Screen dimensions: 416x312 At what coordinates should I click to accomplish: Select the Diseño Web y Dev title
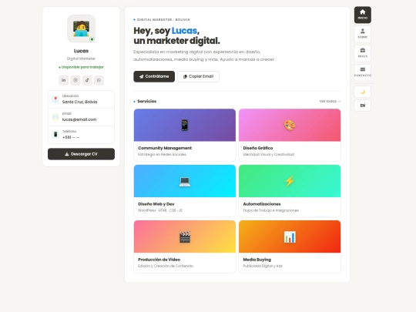[x=156, y=203]
